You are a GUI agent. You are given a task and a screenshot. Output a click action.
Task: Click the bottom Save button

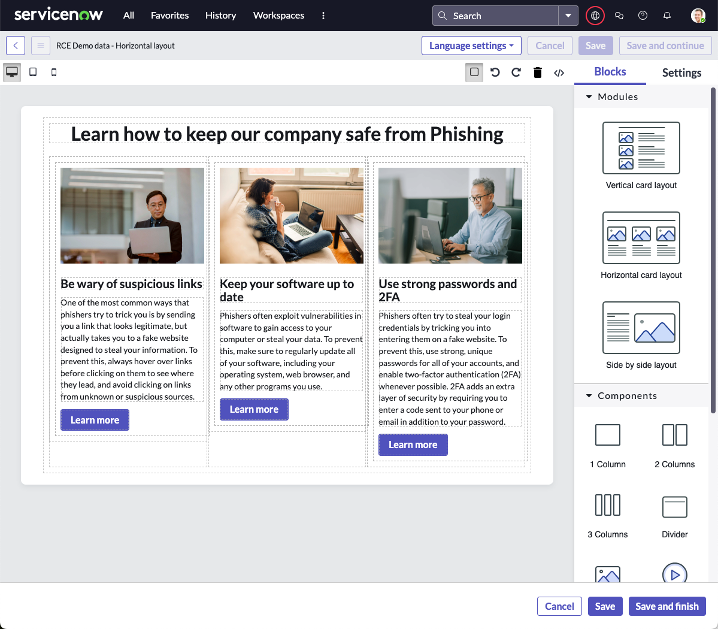pos(605,606)
